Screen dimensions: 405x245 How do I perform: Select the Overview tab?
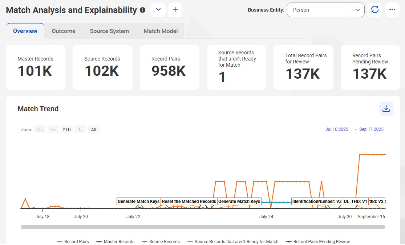(x=25, y=31)
